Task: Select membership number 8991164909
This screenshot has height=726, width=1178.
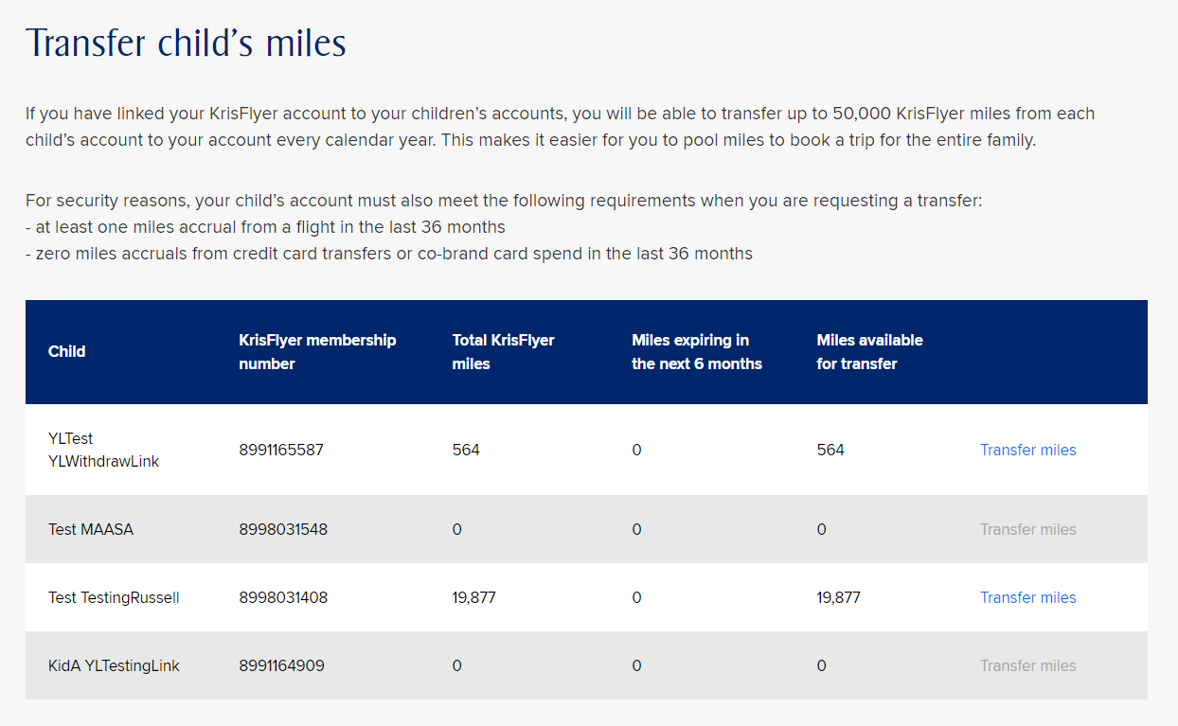Action: click(281, 665)
